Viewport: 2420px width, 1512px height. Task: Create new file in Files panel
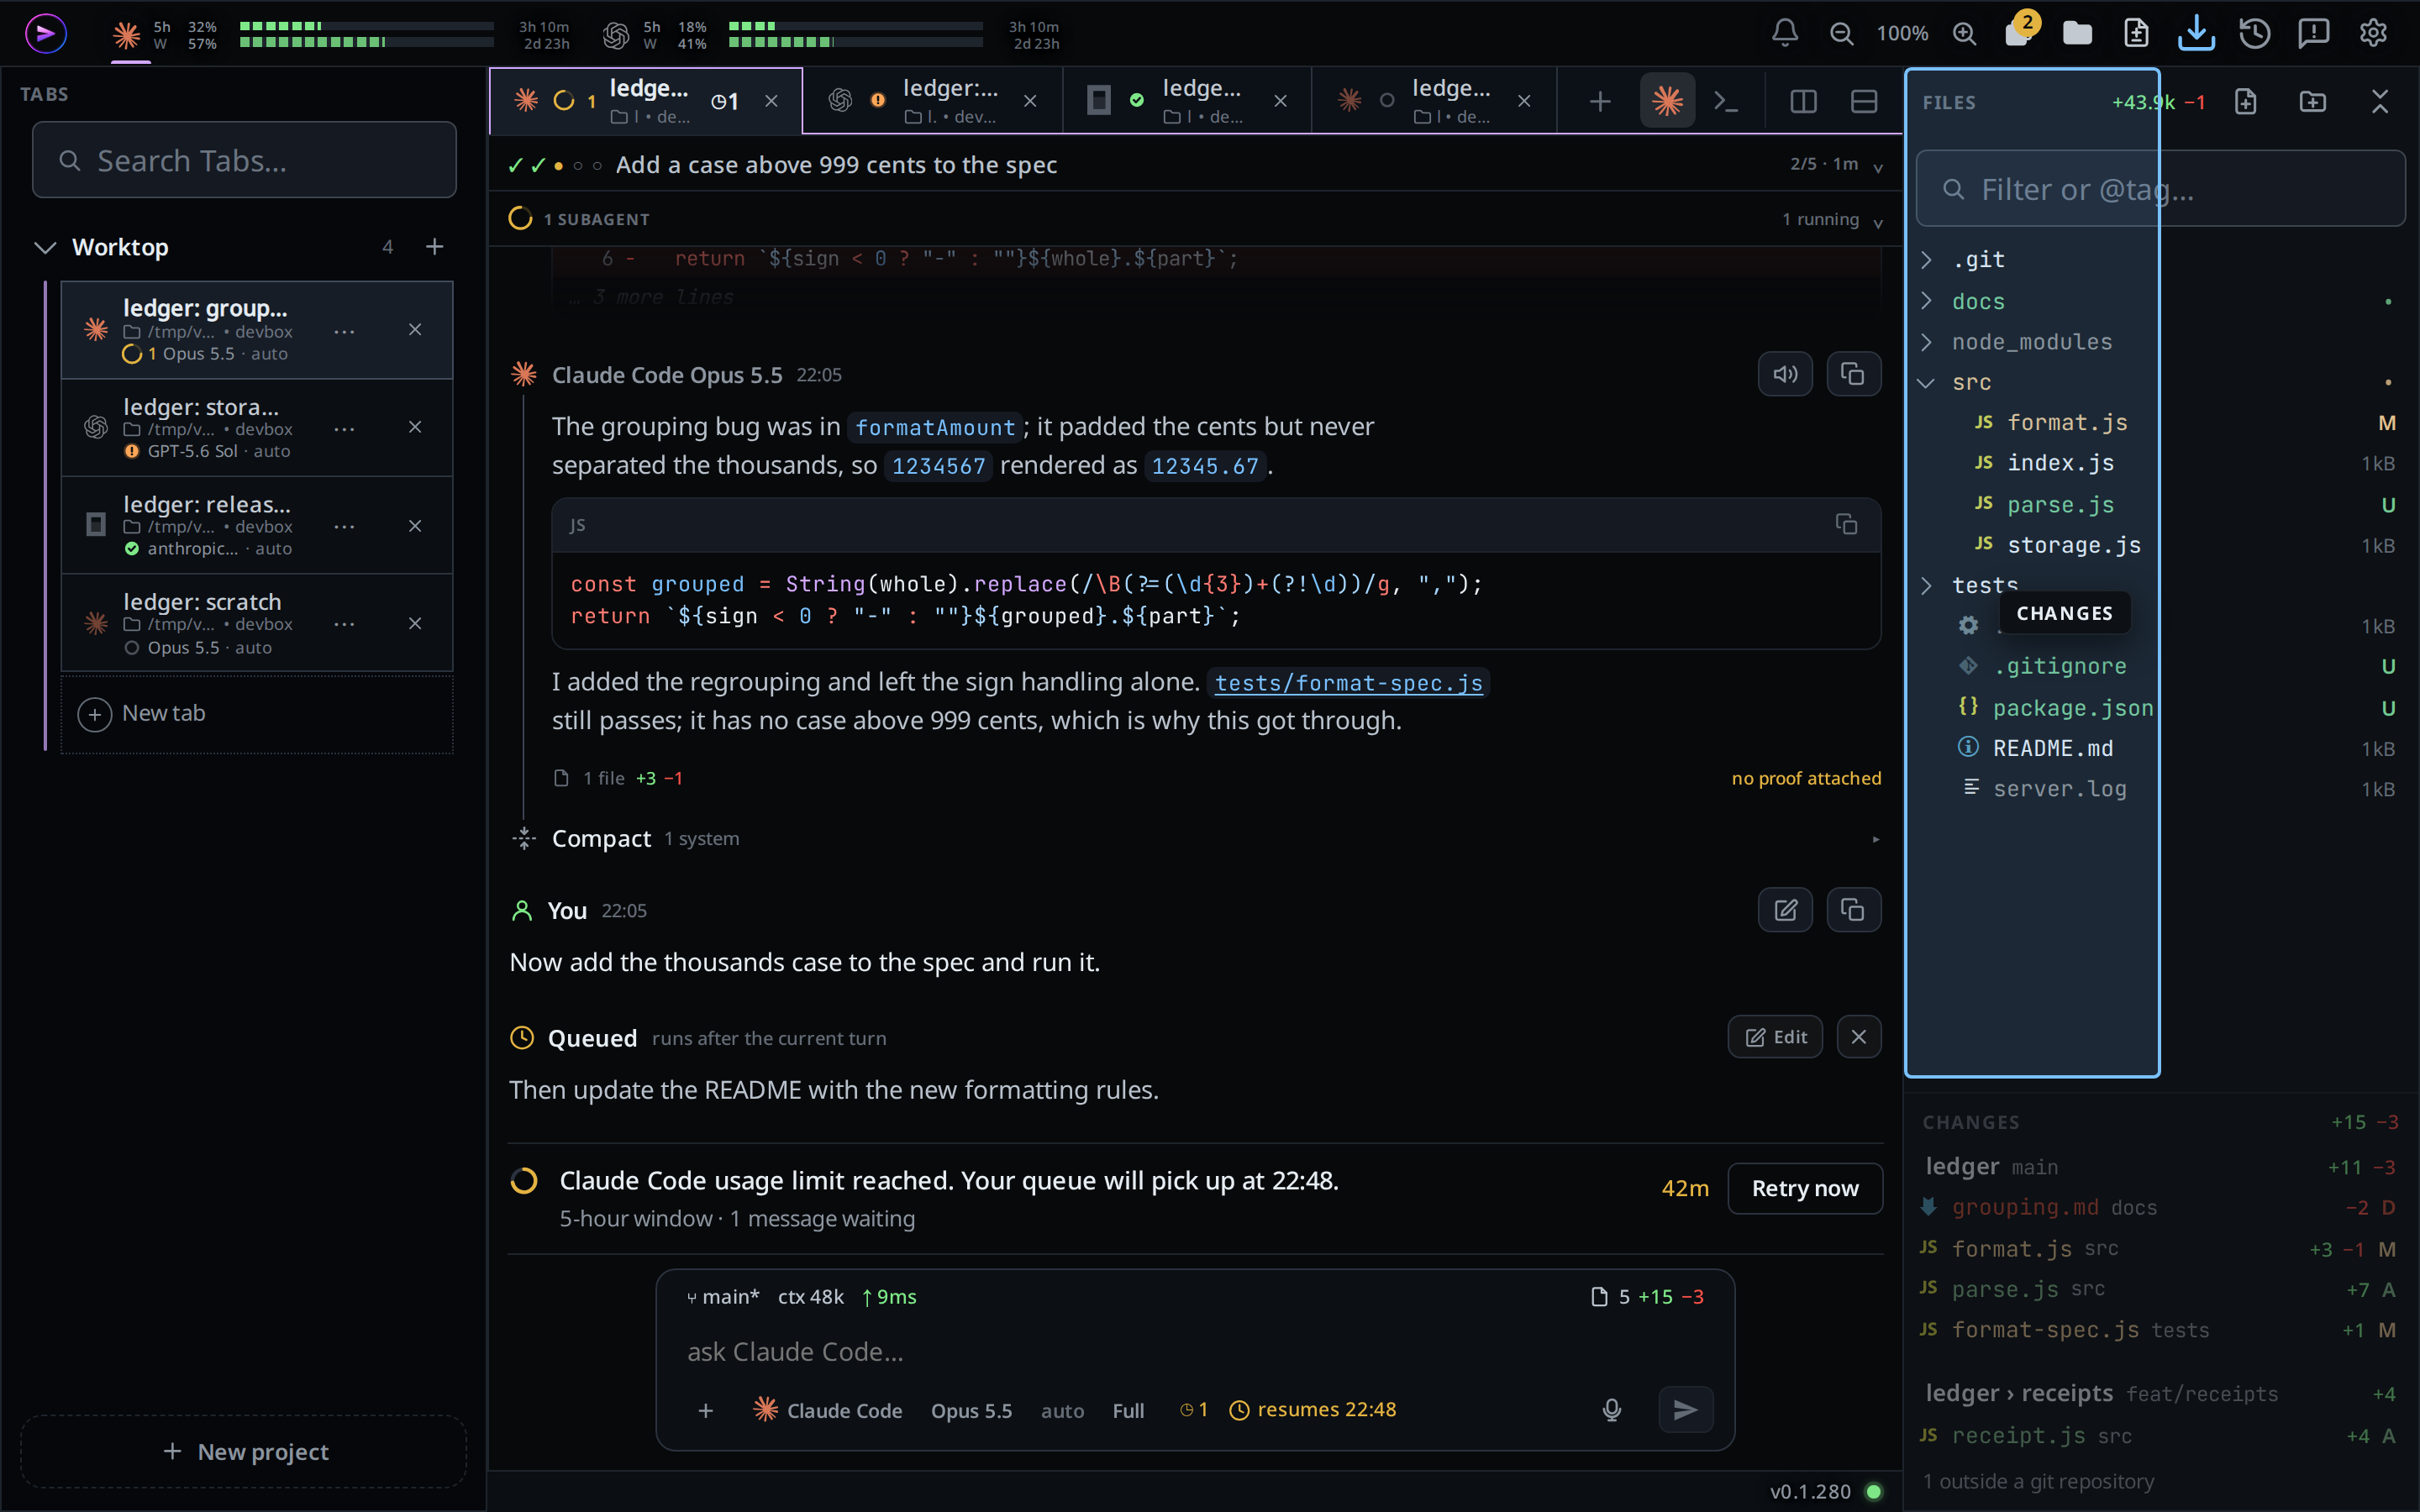2246,101
